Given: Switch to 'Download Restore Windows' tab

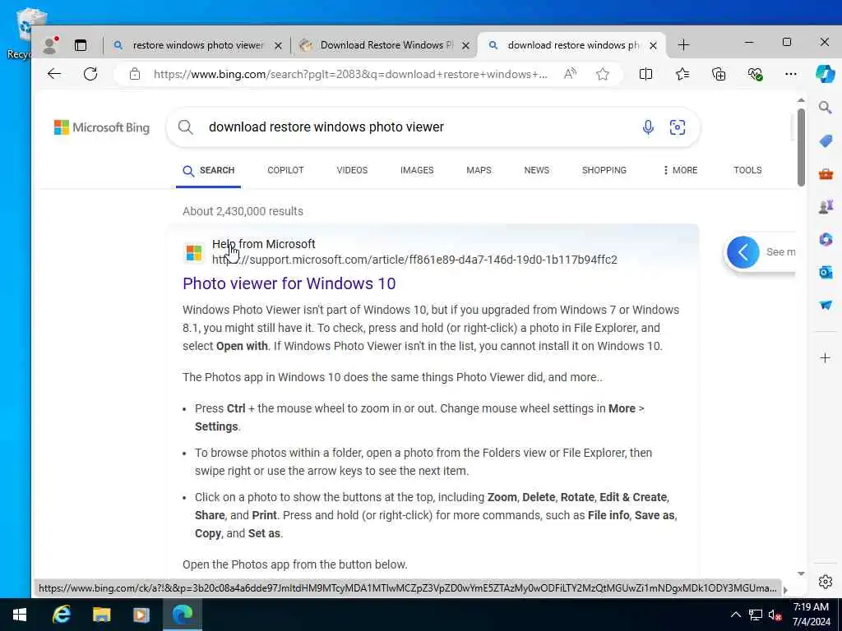Looking at the screenshot, I should 386,45.
